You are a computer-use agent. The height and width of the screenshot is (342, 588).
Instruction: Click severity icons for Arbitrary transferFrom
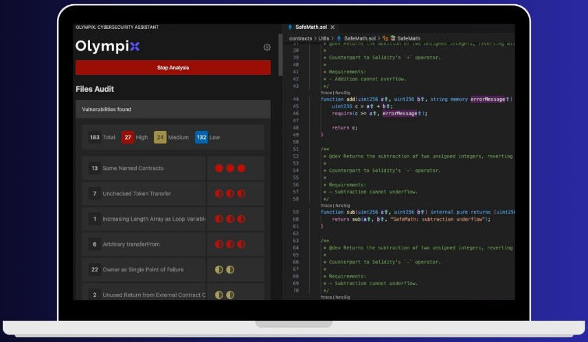pyautogui.click(x=229, y=244)
